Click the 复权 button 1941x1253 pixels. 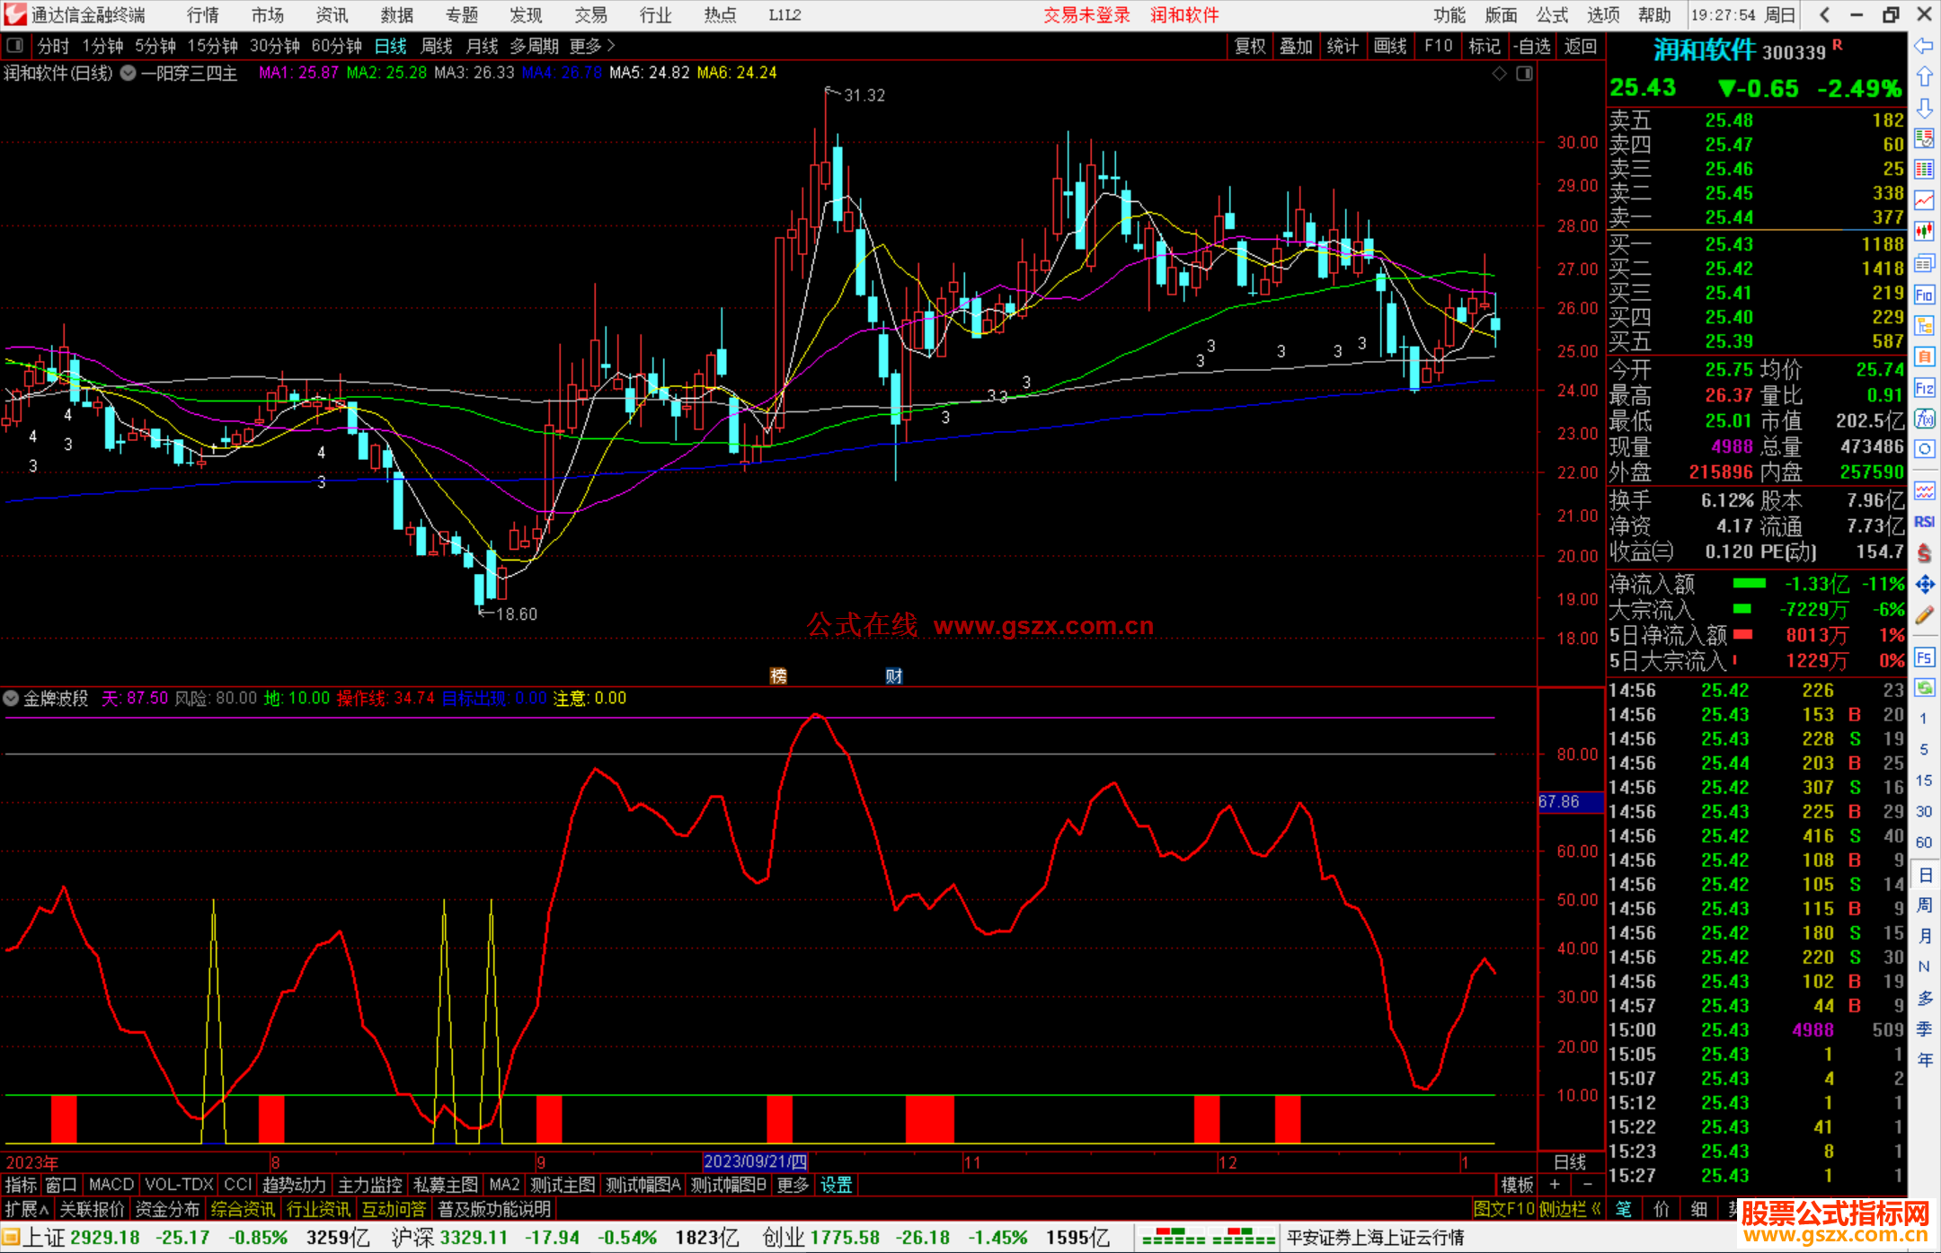click(1250, 46)
